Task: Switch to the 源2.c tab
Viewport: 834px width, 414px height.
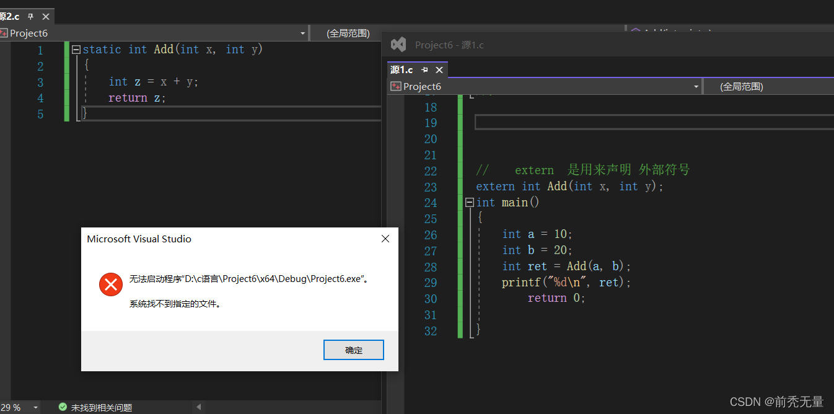Action: 10,17
